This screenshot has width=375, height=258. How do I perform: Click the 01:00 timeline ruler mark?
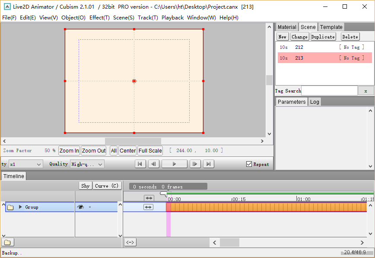tap(303, 199)
